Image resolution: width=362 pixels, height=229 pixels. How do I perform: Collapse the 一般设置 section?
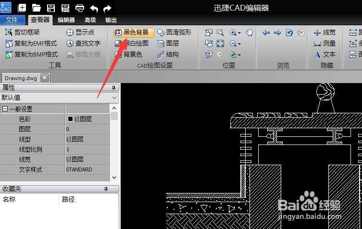coord(5,109)
